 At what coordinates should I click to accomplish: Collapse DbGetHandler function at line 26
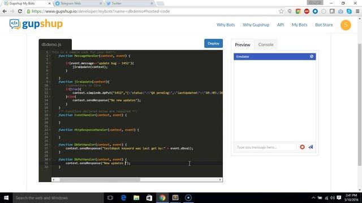pos(50,144)
